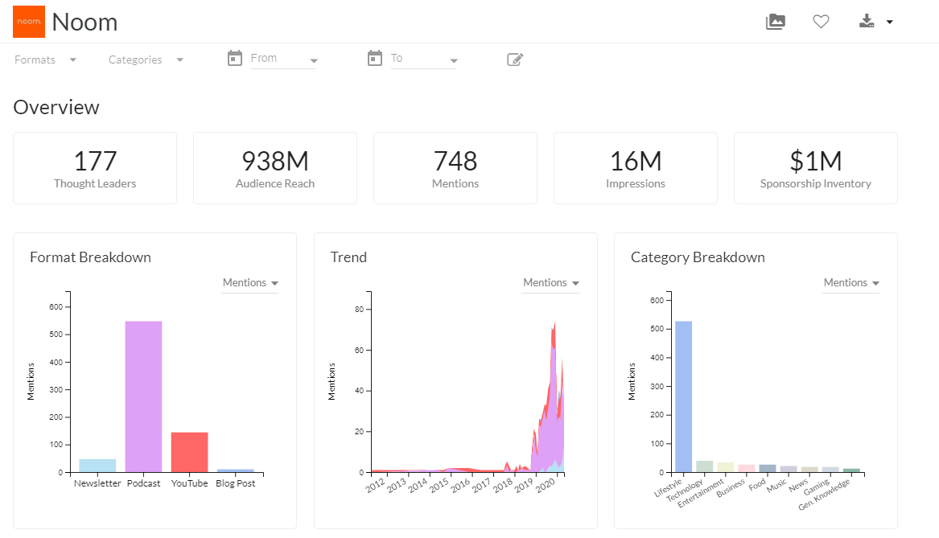Open Mentions dropdown in Category Breakdown
The image size is (939, 538).
[x=850, y=283]
